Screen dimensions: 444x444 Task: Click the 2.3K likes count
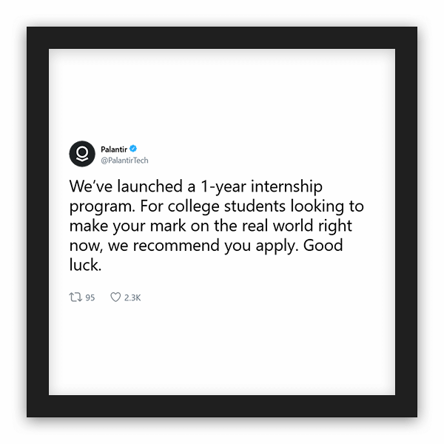pos(132,297)
